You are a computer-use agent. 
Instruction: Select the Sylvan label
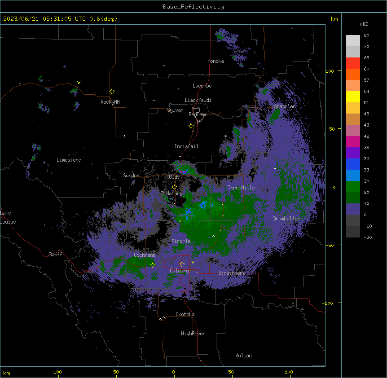tap(175, 110)
